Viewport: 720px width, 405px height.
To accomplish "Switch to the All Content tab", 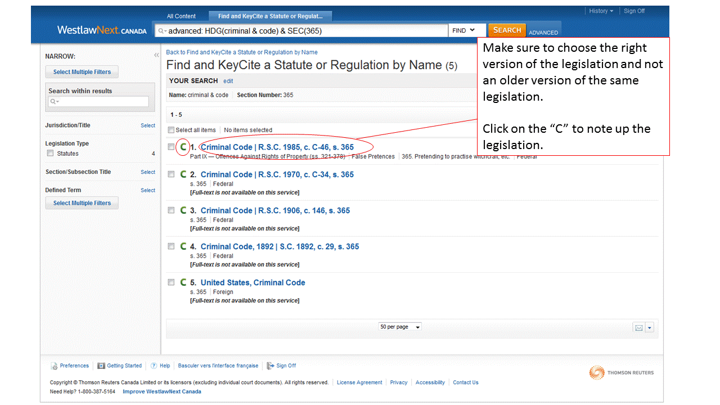I will 182,16.
